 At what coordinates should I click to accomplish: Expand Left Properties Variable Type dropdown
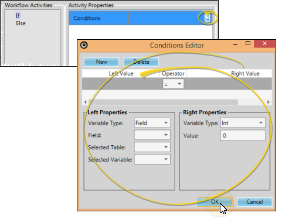point(152,123)
